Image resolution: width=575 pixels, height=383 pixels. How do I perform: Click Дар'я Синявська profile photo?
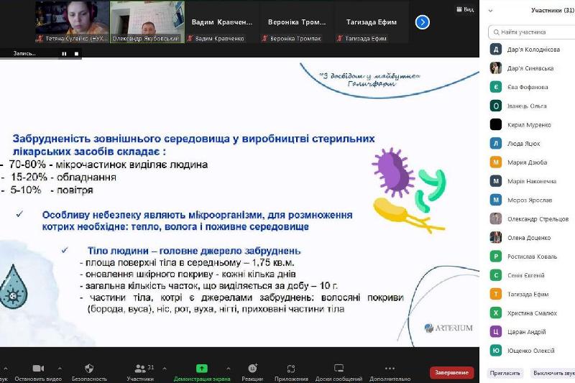496,68
